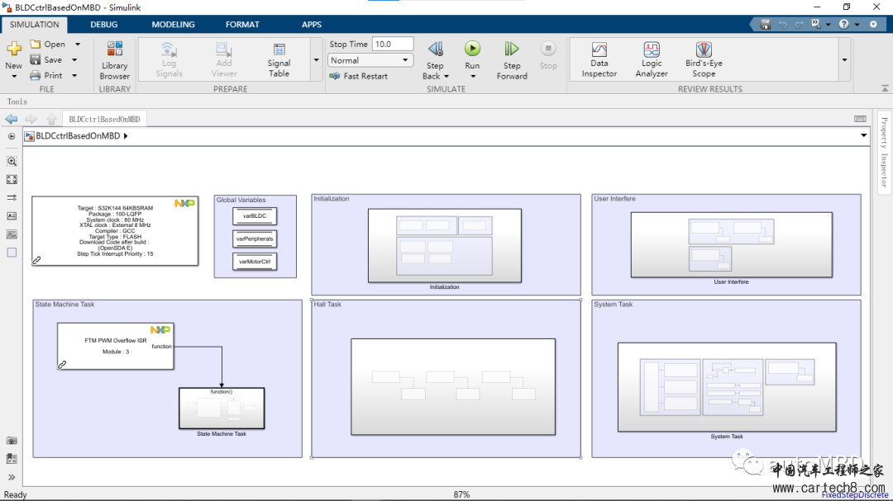Open the Help question mark icon
This screenshot has height=501, width=893.
tap(843, 25)
